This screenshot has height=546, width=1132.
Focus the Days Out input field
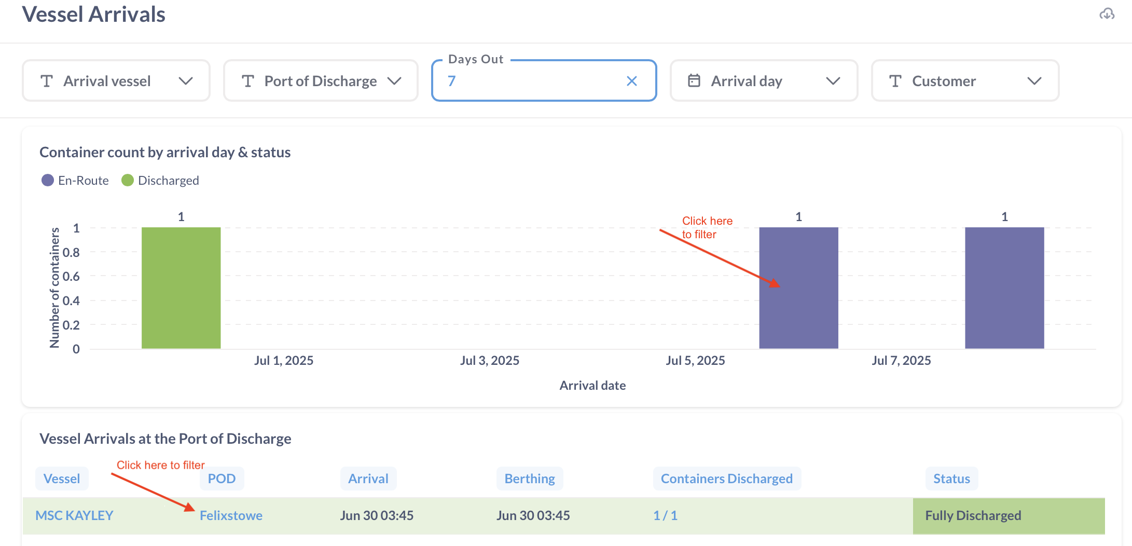coord(529,81)
